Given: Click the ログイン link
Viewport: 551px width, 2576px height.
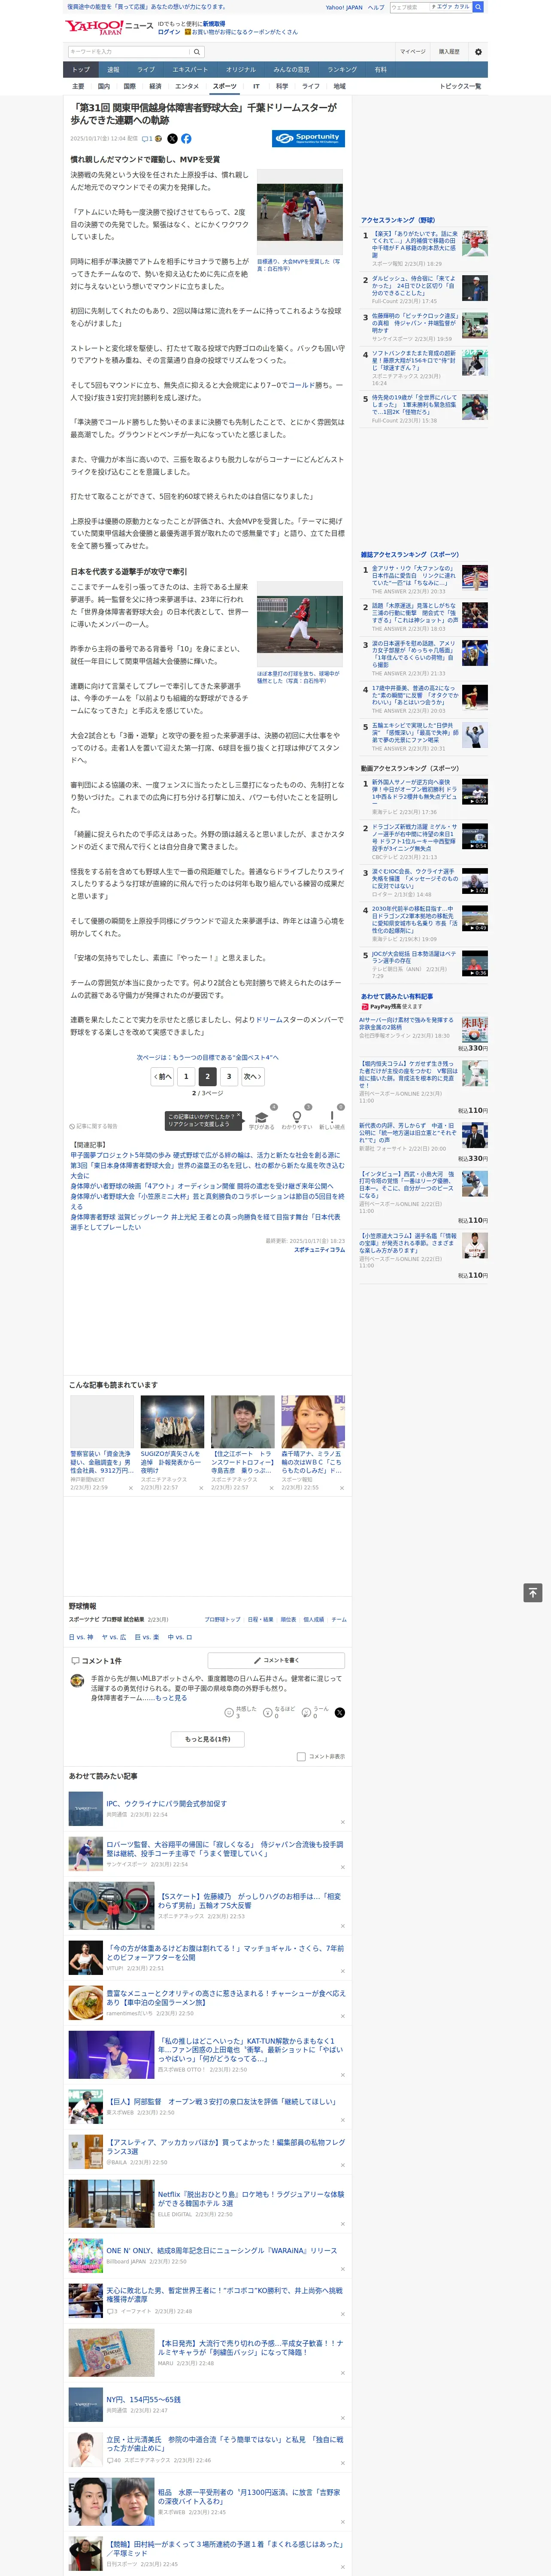Looking at the screenshot, I should point(169,32).
